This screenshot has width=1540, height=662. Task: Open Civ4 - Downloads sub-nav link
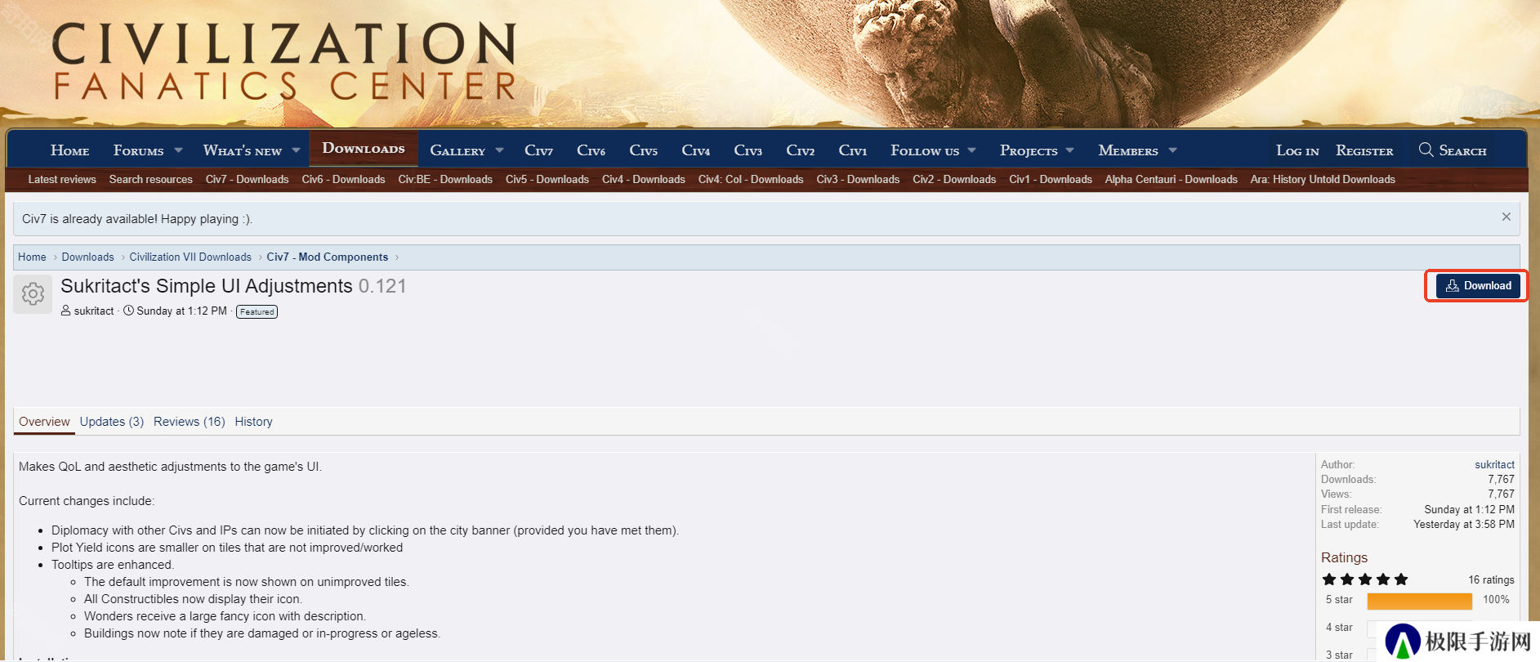pyautogui.click(x=644, y=179)
